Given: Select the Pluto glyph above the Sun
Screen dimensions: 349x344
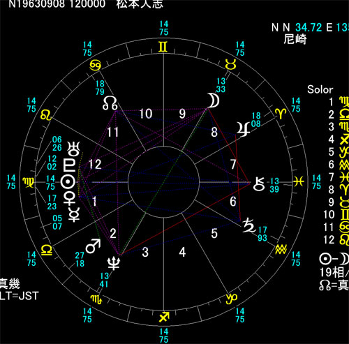Looking at the screenshot, I should [70, 165].
